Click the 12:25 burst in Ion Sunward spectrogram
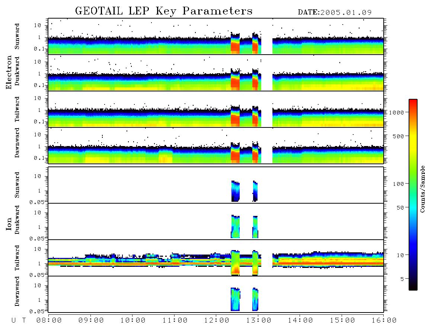 (236, 191)
